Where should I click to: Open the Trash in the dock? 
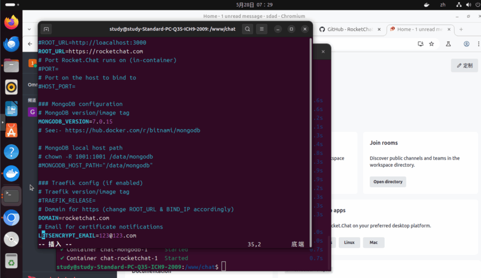(x=11, y=261)
